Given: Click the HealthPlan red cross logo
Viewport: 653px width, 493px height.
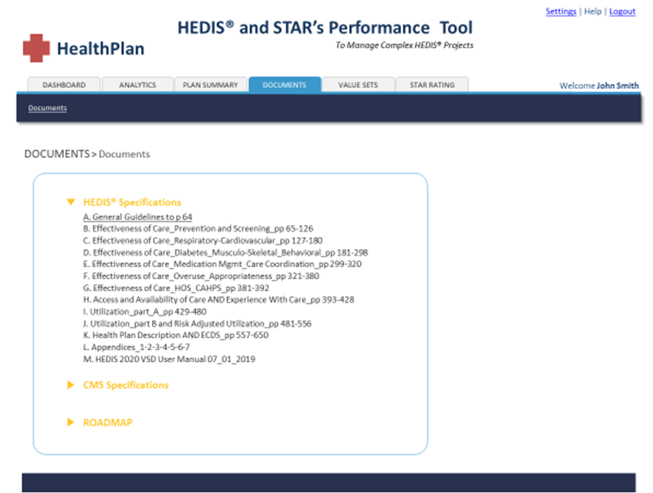Looking at the screenshot, I should click(x=36, y=48).
